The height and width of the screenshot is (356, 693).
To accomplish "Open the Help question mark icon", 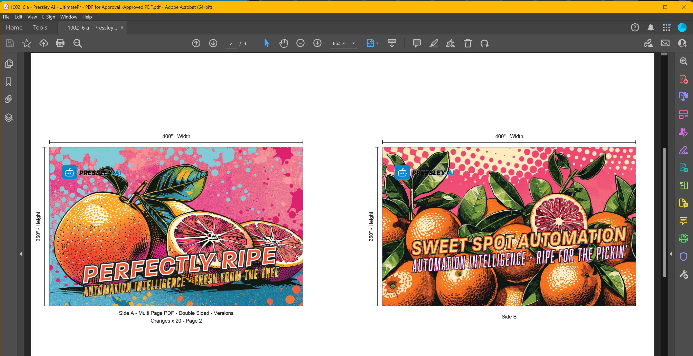I will point(635,27).
